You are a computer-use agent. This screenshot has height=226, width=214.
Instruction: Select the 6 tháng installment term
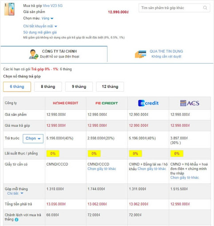[x=17, y=87]
